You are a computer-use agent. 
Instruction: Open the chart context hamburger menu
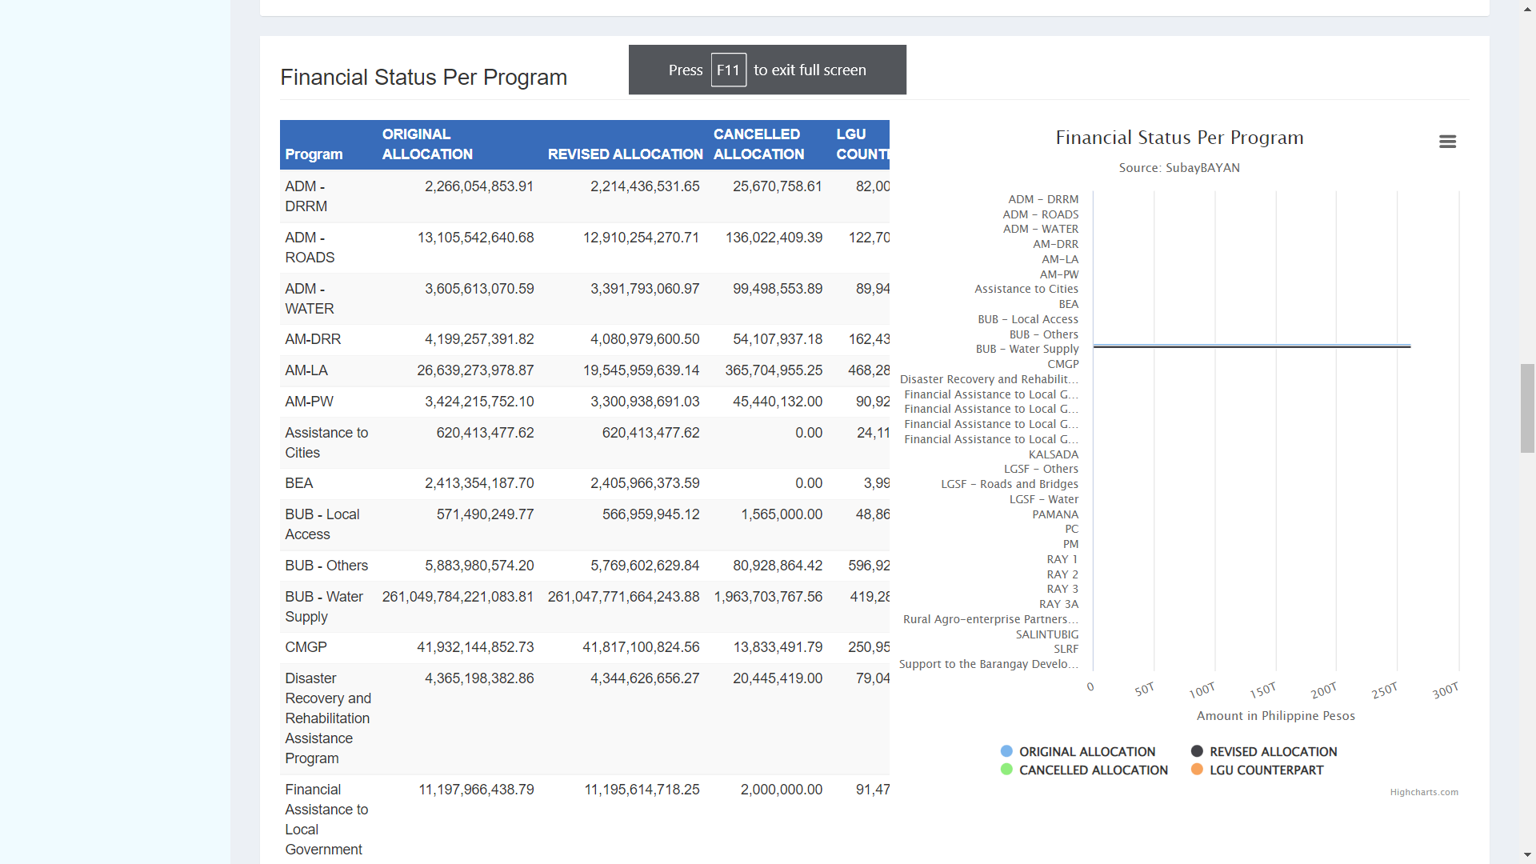coord(1447,142)
